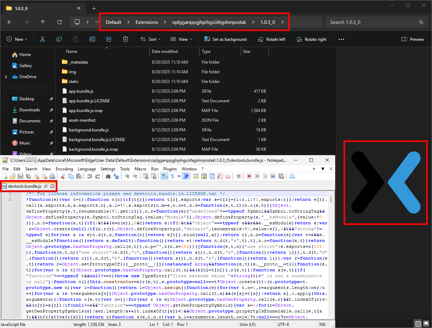Expand chevron after Default in address bar
The width and height of the screenshot is (432, 328).
[x=128, y=22]
